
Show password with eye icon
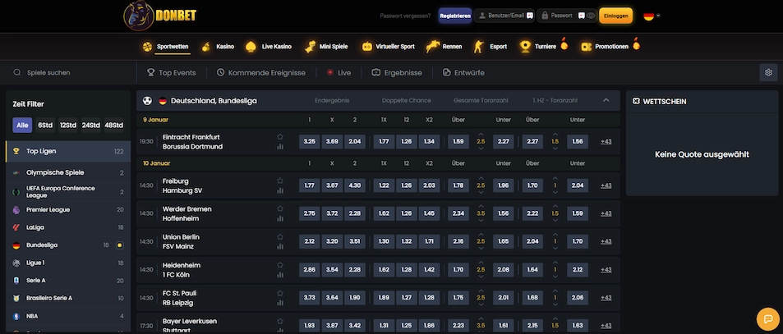591,16
